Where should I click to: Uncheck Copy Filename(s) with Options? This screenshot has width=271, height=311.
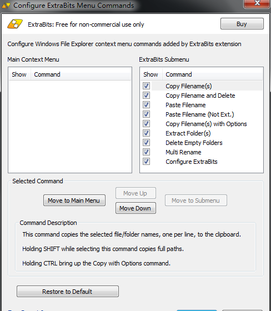pos(146,123)
